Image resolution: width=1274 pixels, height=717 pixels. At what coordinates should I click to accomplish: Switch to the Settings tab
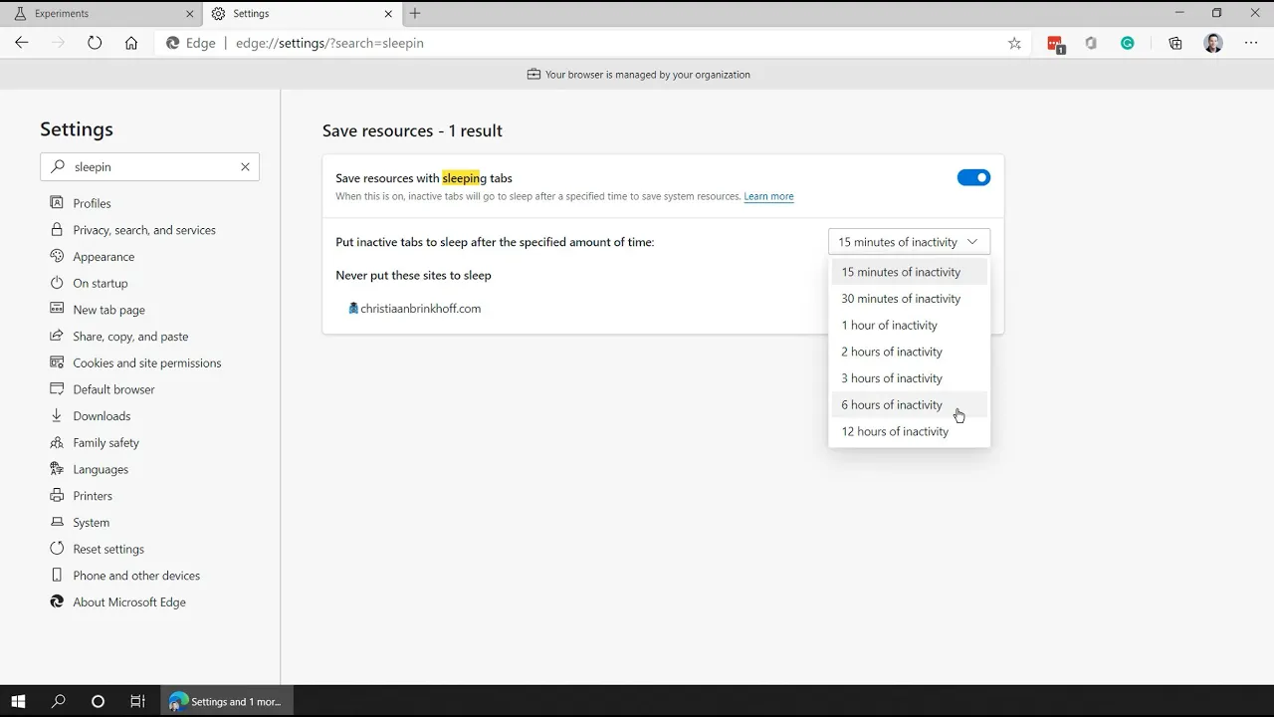pos(302,14)
